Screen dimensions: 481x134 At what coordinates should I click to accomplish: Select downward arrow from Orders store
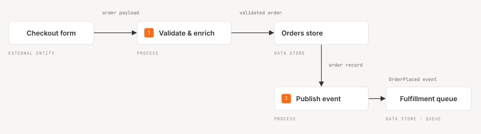pos(321,66)
